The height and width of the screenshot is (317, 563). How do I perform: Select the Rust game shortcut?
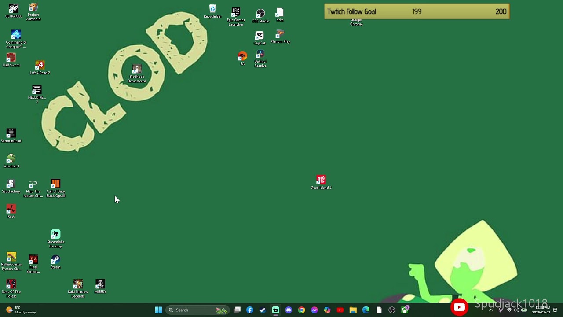point(11,212)
